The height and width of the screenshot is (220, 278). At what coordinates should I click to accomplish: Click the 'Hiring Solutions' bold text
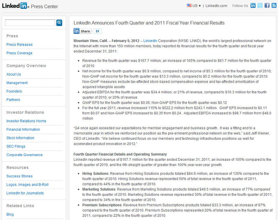95,174
